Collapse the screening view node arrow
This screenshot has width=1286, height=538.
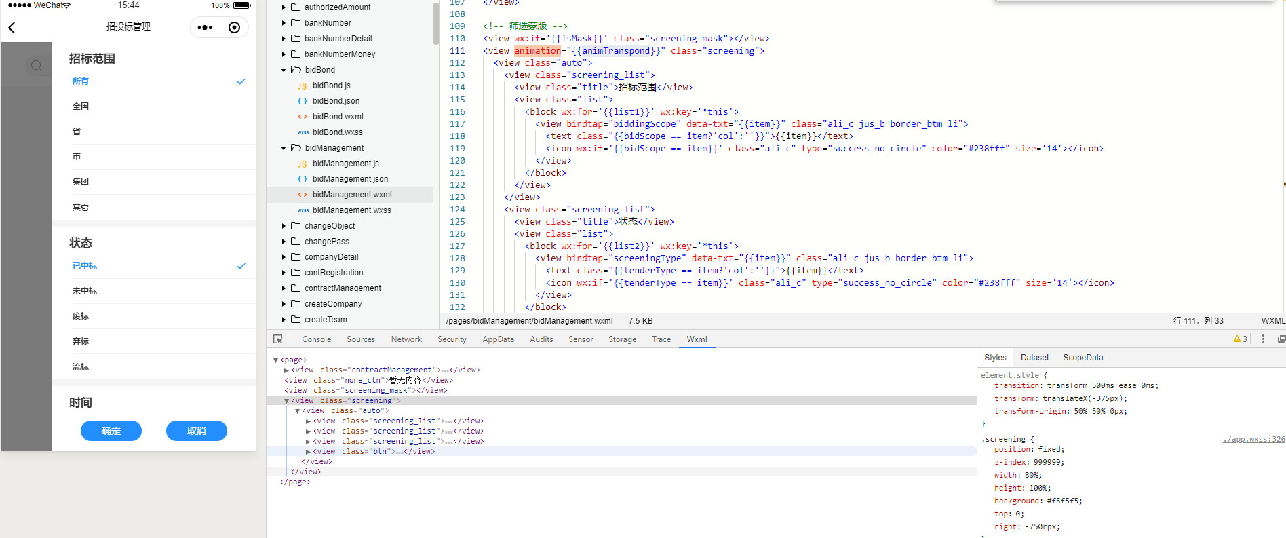[x=286, y=401]
